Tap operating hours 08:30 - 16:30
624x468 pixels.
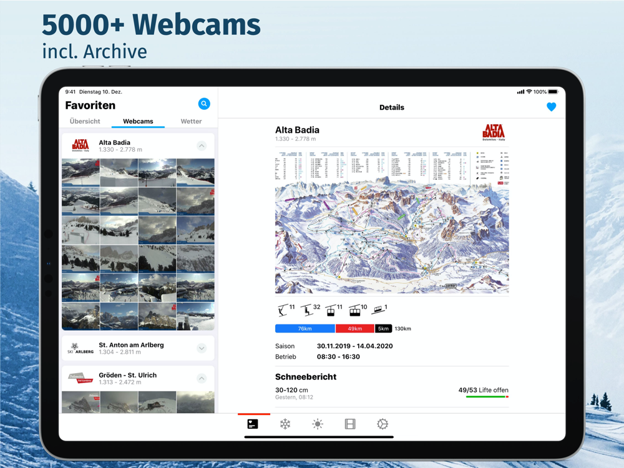pos(338,356)
